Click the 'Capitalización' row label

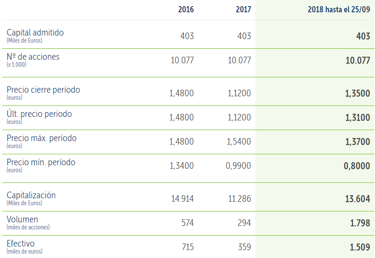coord(31,196)
